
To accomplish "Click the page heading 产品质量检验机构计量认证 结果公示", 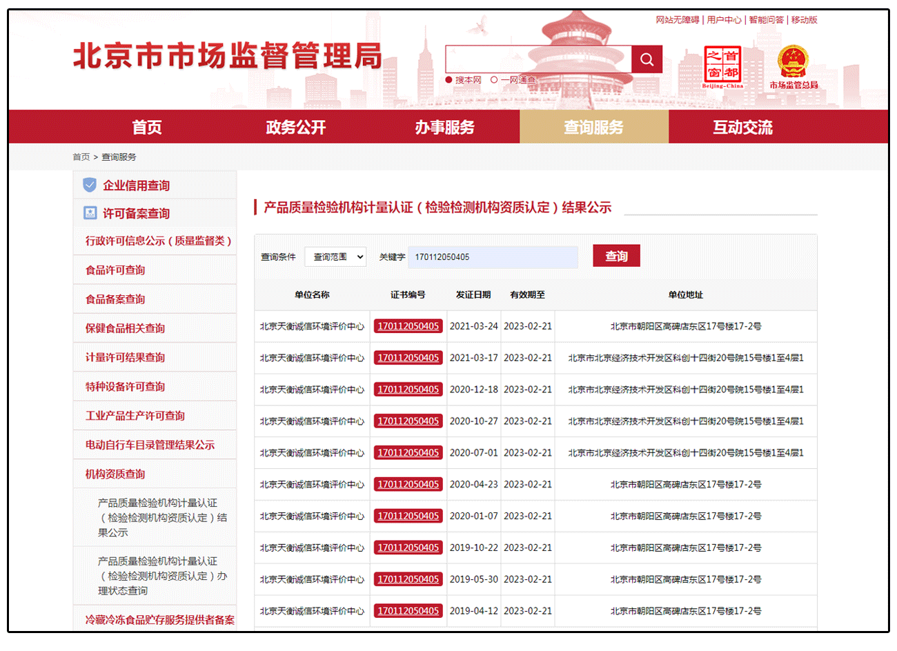I will [437, 207].
